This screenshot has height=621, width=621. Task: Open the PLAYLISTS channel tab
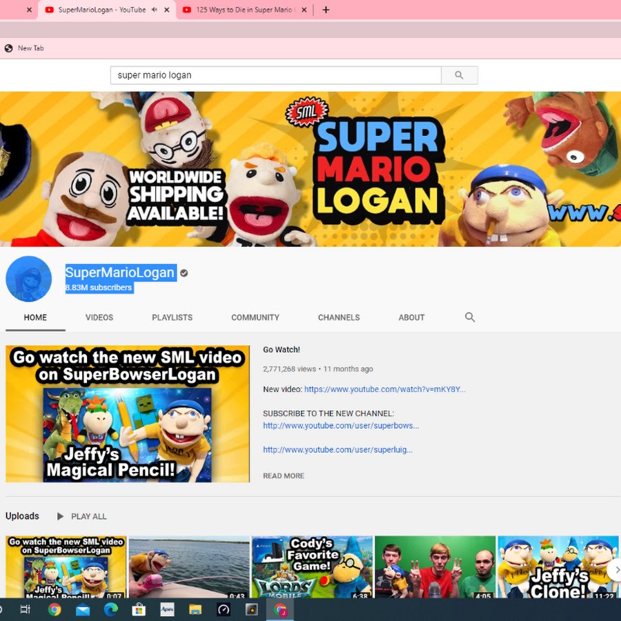pyautogui.click(x=172, y=317)
